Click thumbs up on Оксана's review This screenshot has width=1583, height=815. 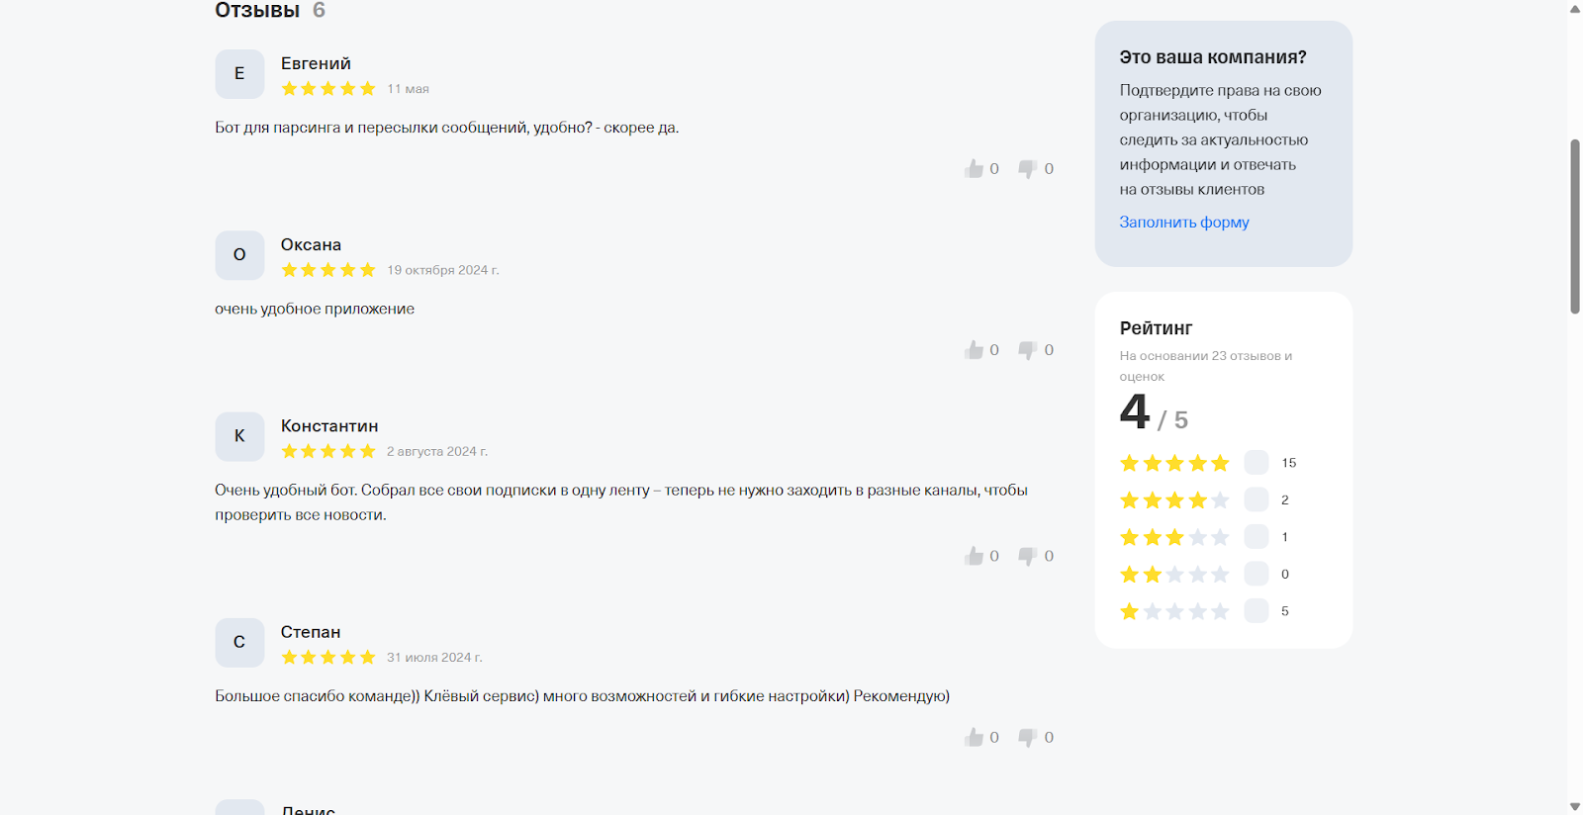click(975, 349)
